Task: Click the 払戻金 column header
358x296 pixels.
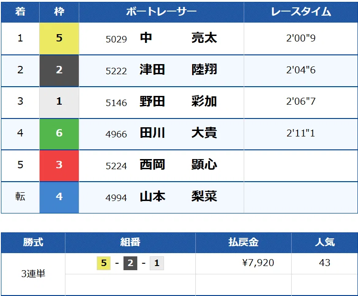Action: [243, 243]
